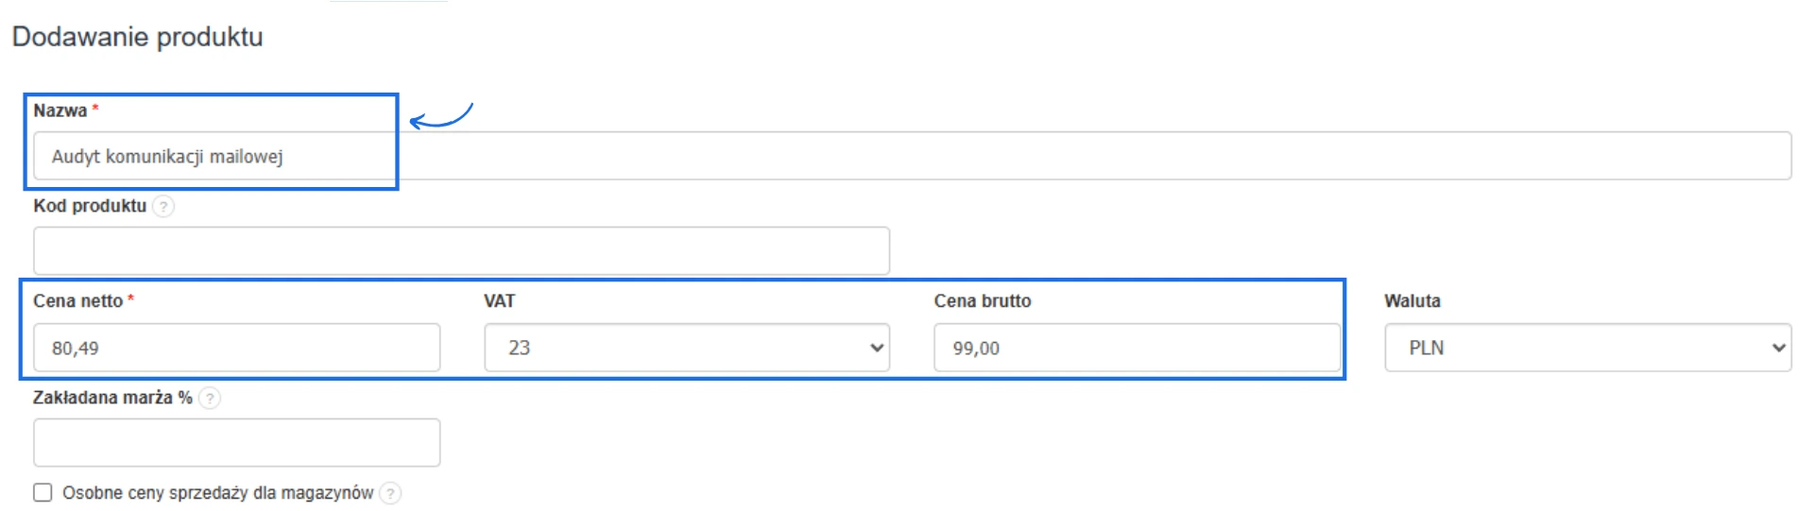Select the Cena netto field with 80,49
Viewport: 1814px width, 511px height.
click(236, 348)
